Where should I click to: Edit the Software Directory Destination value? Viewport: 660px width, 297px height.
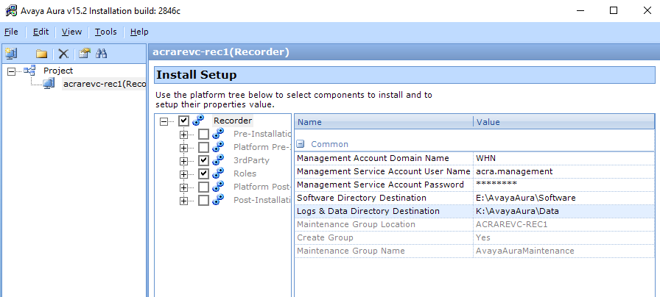[563, 198]
